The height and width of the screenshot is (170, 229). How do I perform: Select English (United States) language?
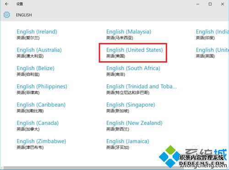[x=135, y=53]
